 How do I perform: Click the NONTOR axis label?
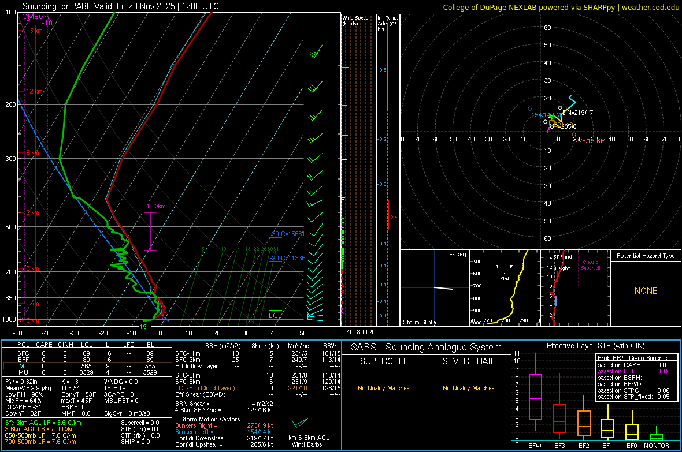click(657, 446)
